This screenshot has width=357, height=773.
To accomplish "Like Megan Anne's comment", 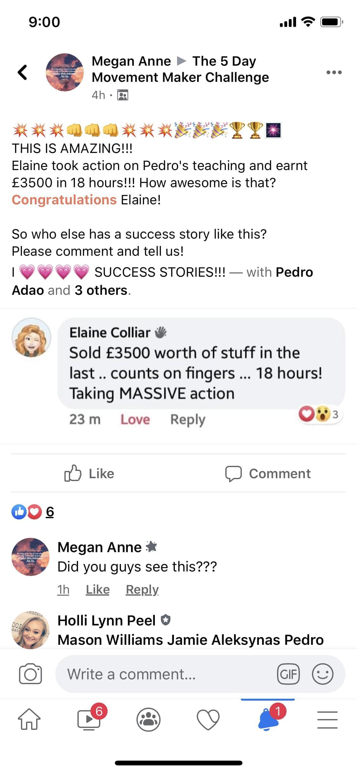I will 98,590.
